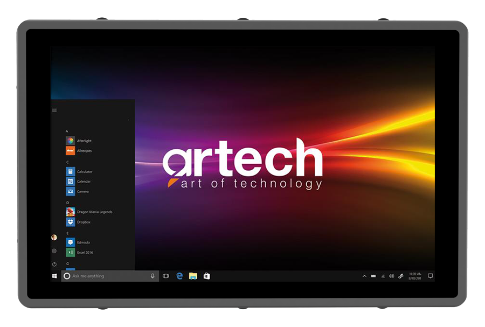Open the power options button

[x=54, y=264]
